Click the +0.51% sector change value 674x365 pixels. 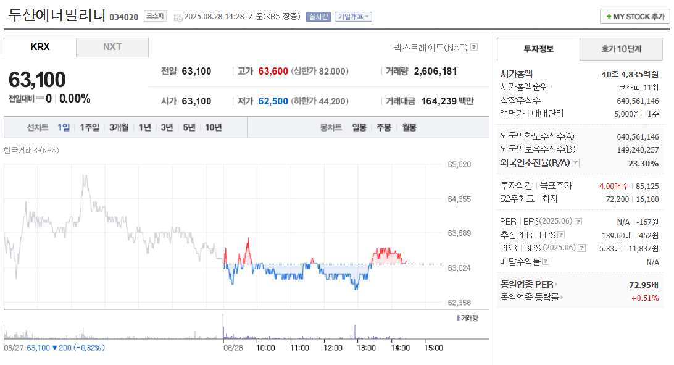tap(645, 298)
